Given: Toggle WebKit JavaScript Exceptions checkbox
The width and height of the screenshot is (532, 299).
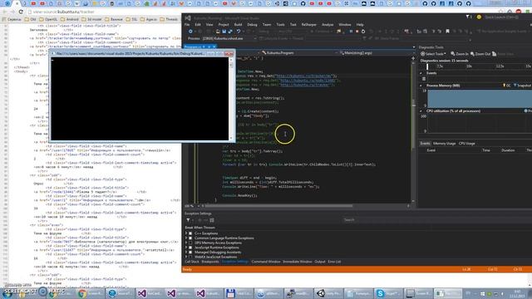Looking at the screenshot, I should [190, 257].
